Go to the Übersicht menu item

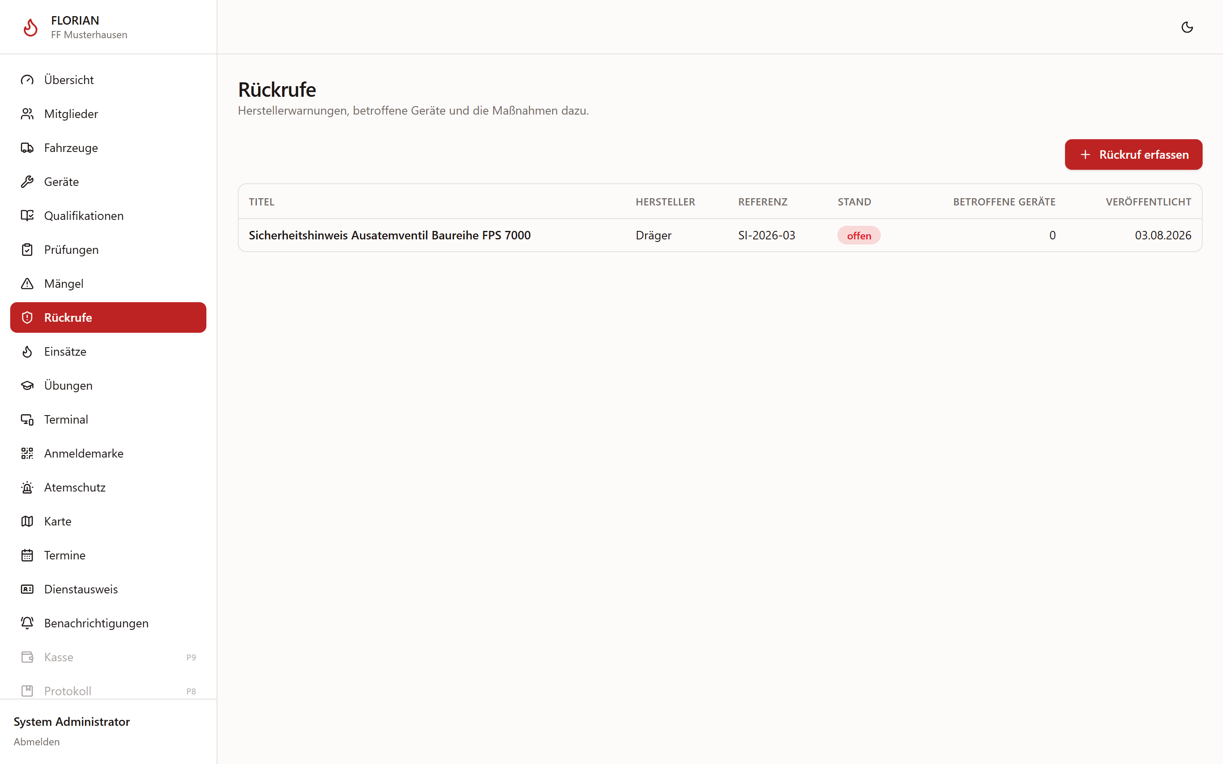(108, 80)
